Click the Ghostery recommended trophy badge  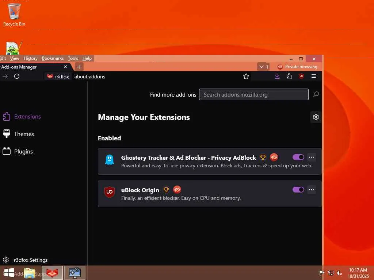[263, 157]
